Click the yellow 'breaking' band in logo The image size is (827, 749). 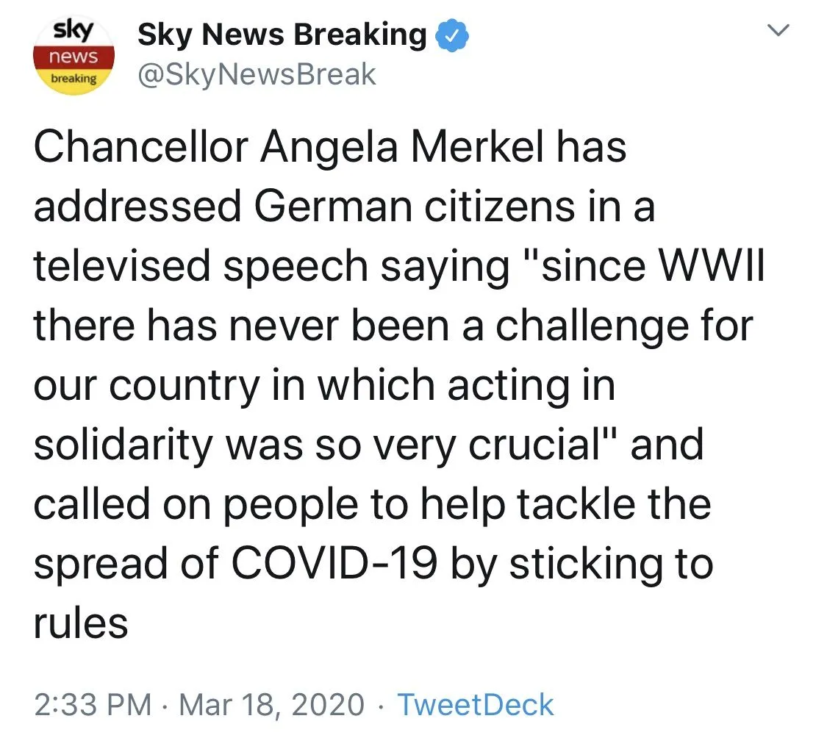(x=74, y=79)
